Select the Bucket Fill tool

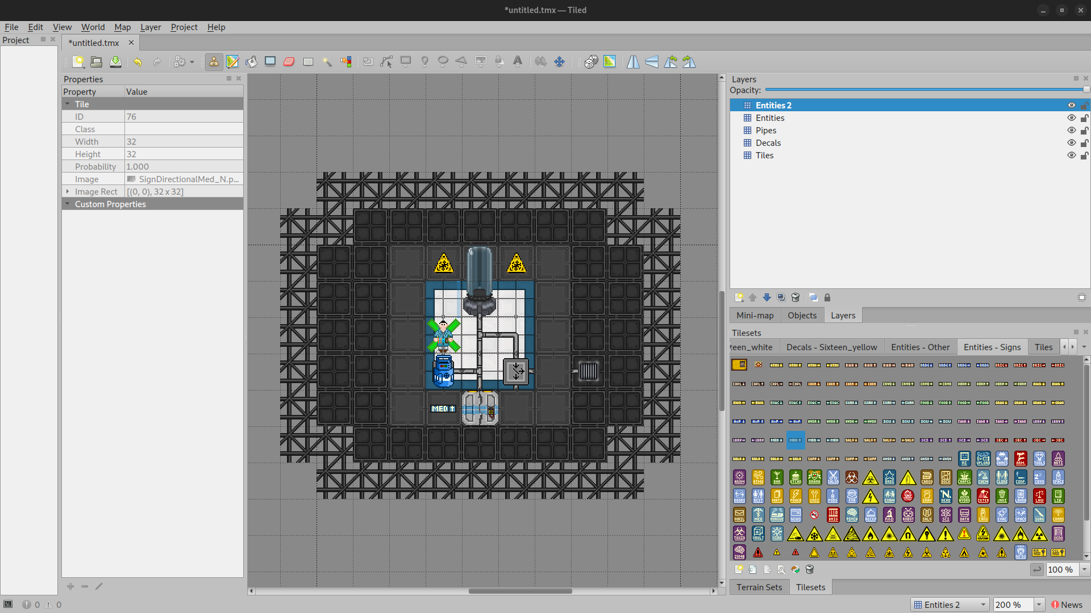[251, 62]
